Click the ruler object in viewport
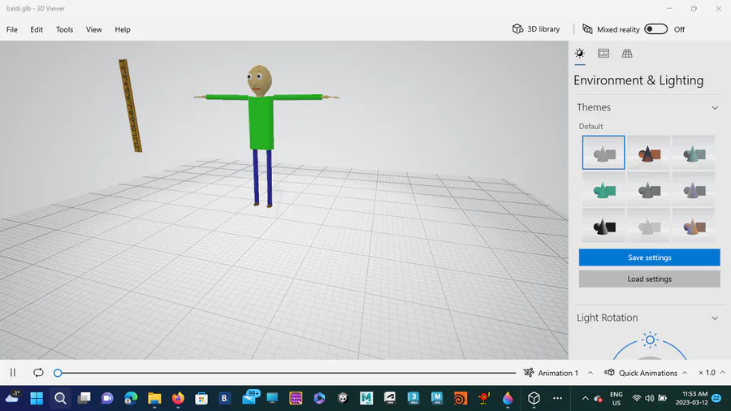731x411 pixels. (x=130, y=106)
